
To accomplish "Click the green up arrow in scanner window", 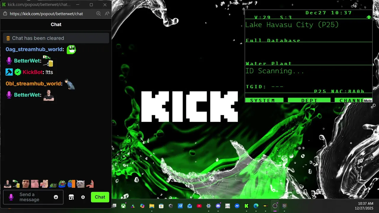I will tap(369, 17).
